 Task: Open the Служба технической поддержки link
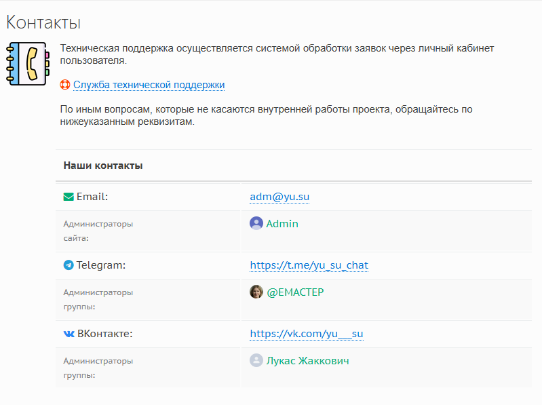coord(149,85)
